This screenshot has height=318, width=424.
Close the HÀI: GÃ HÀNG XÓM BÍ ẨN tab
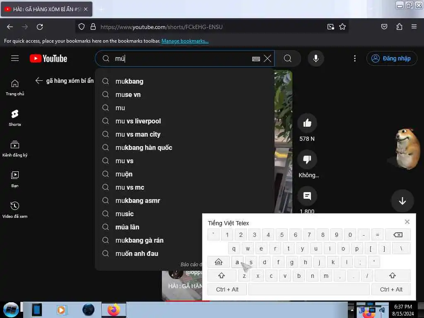click(x=85, y=9)
